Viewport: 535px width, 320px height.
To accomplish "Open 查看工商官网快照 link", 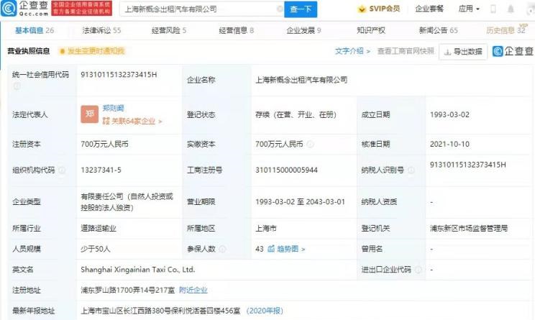I will pos(406,51).
